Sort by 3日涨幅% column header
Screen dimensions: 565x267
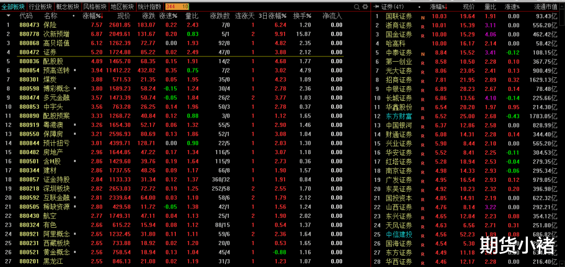pyautogui.click(x=273, y=16)
